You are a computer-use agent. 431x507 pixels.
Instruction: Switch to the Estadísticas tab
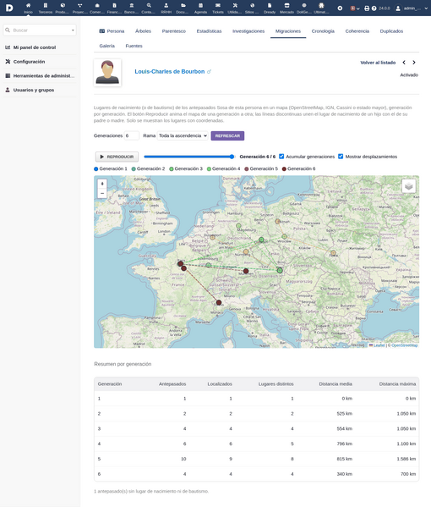[209, 31]
